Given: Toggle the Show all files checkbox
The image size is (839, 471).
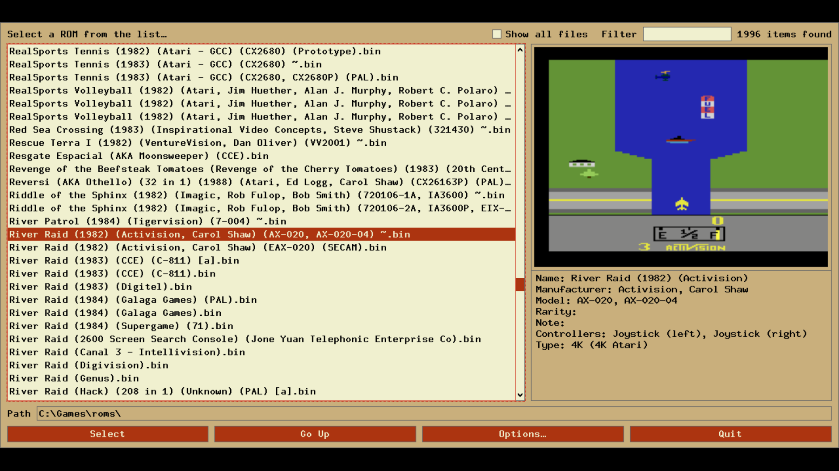Looking at the screenshot, I should pos(496,34).
